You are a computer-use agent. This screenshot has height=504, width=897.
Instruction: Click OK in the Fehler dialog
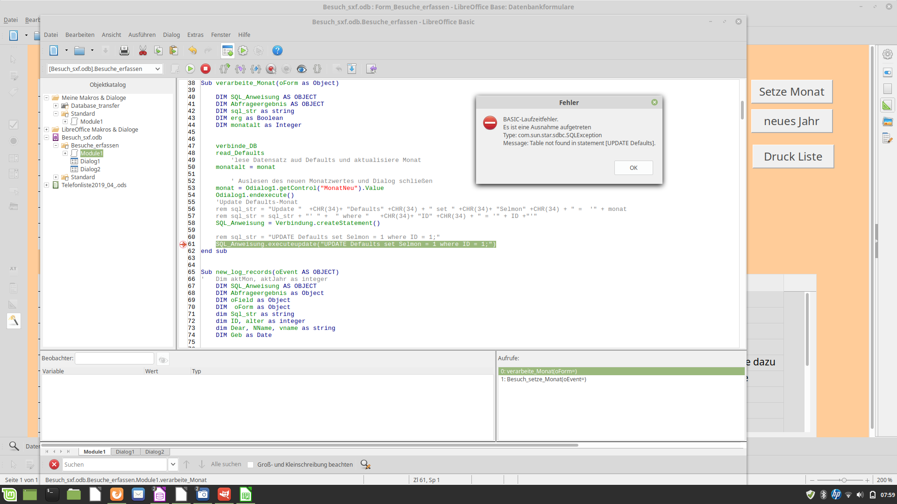pos(633,168)
